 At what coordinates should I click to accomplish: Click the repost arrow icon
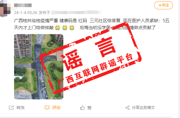coord(11,108)
